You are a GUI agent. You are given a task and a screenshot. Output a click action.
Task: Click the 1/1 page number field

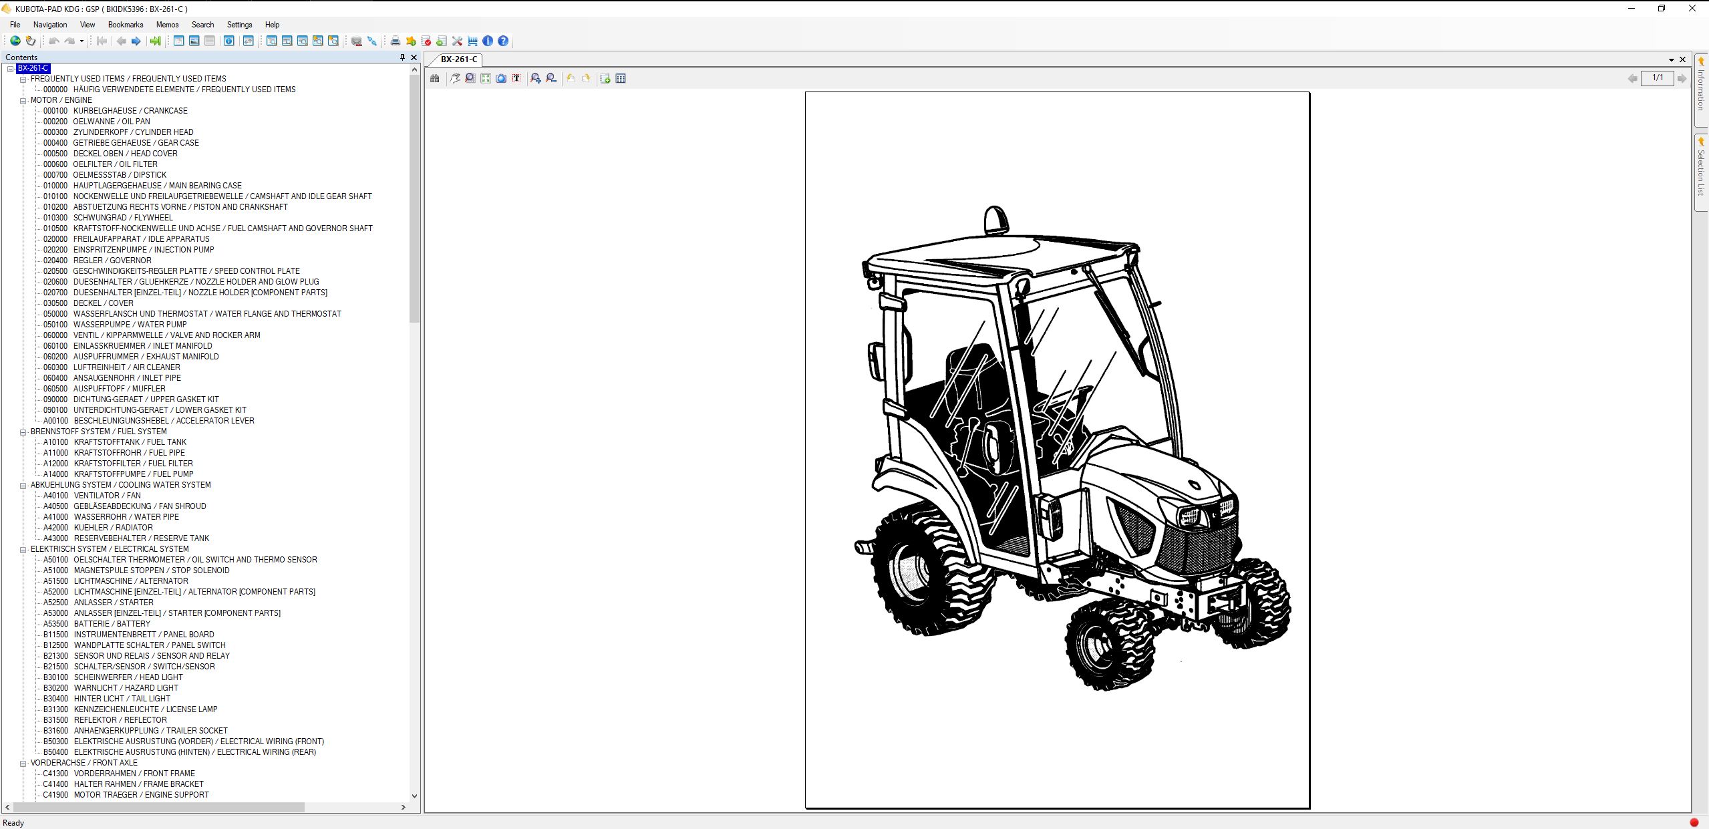pyautogui.click(x=1658, y=78)
